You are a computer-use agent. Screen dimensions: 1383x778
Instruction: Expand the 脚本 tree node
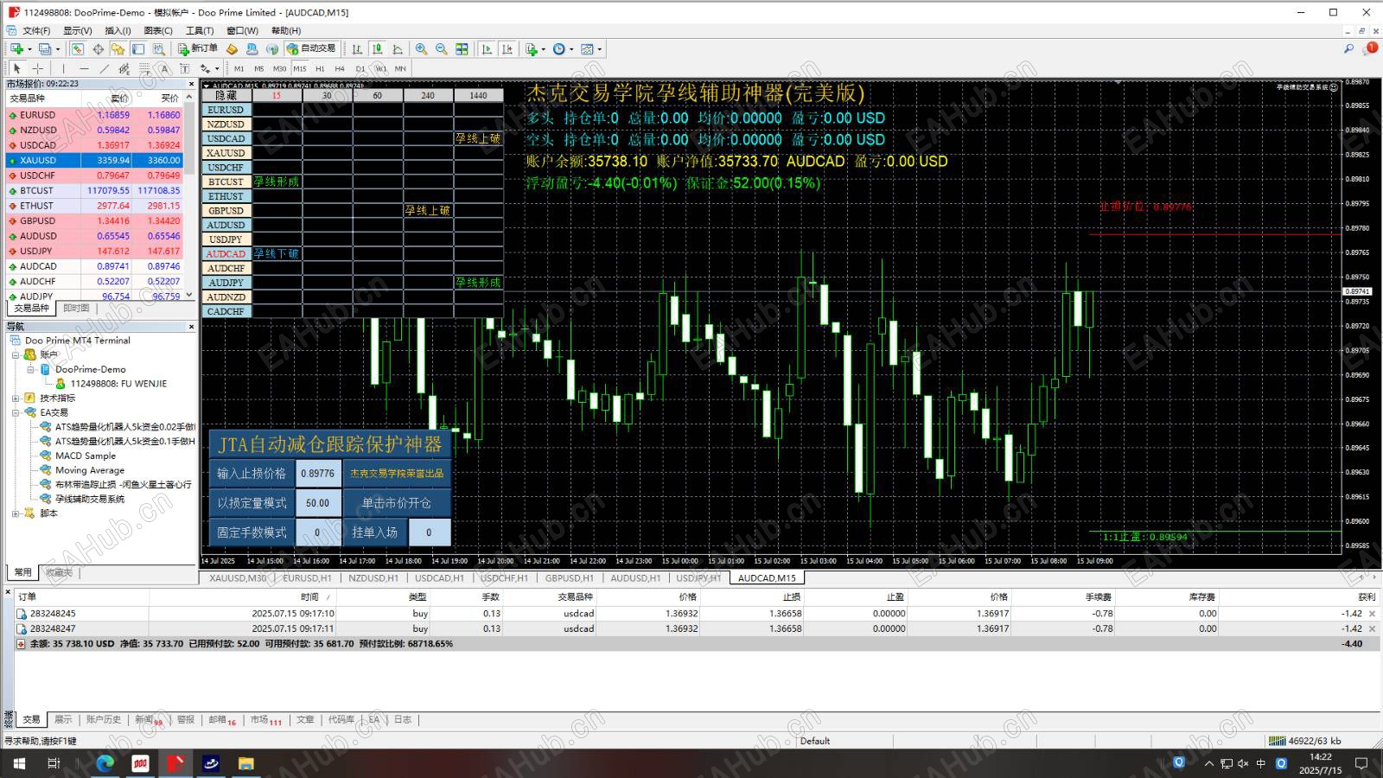pyautogui.click(x=16, y=513)
